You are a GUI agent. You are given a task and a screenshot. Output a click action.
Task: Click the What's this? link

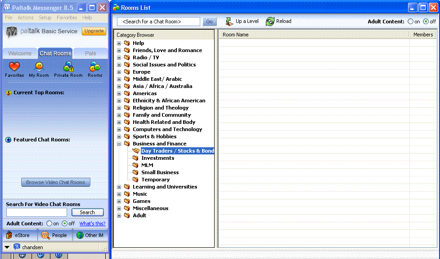[92, 224]
